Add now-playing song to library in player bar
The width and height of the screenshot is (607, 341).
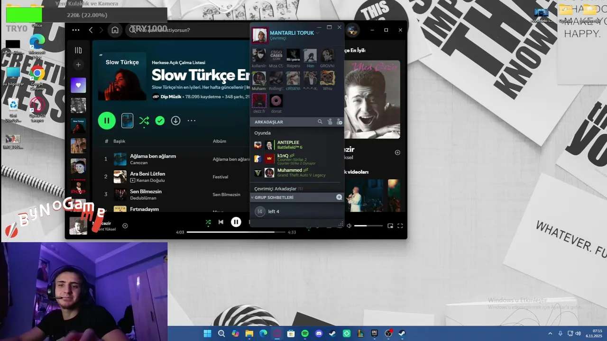pos(125,225)
